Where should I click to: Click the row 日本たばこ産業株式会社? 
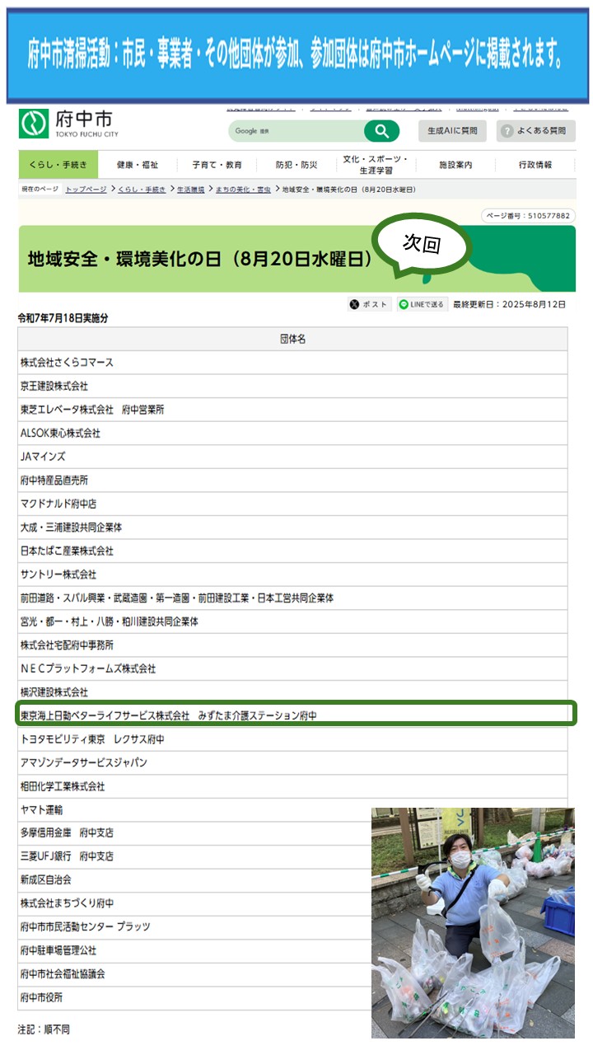coord(292,551)
